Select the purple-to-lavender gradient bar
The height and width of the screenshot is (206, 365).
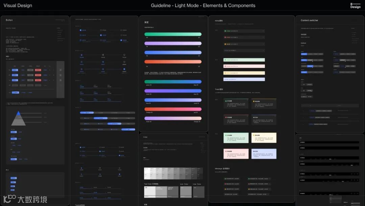pos(173,43)
